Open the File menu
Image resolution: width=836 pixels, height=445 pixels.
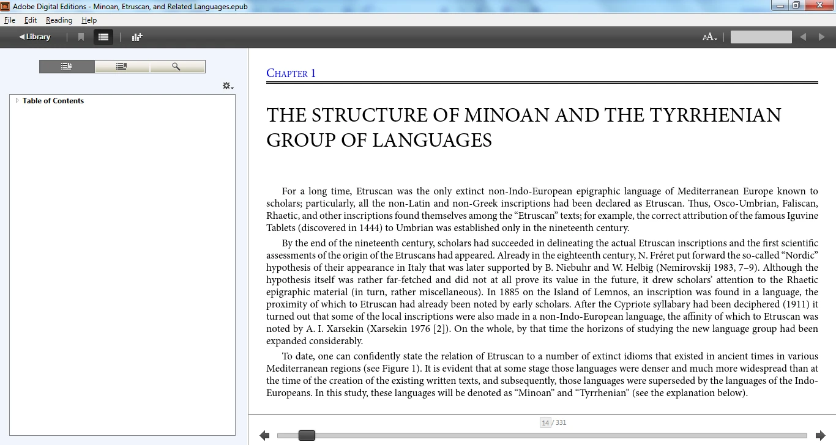[x=9, y=20]
